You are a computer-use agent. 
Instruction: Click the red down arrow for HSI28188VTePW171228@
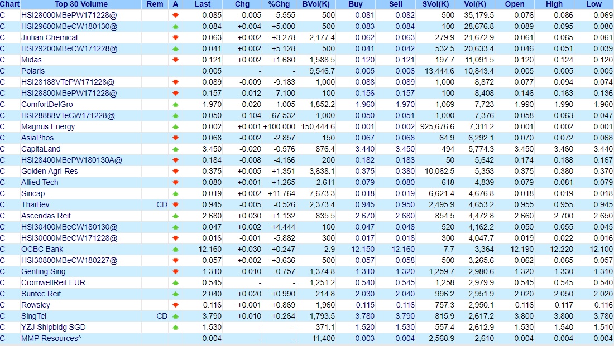pos(175,82)
